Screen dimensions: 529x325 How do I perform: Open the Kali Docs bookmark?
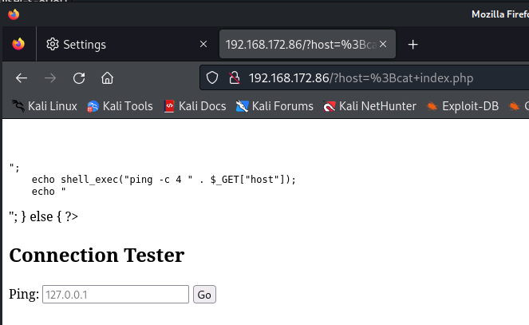[195, 106]
